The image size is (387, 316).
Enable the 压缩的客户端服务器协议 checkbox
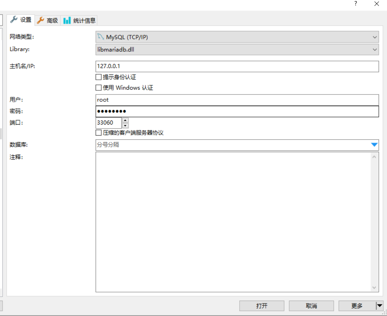click(x=98, y=133)
